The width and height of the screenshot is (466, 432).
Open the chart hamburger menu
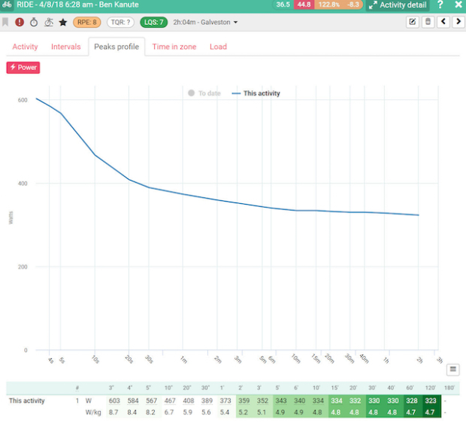tap(452, 370)
